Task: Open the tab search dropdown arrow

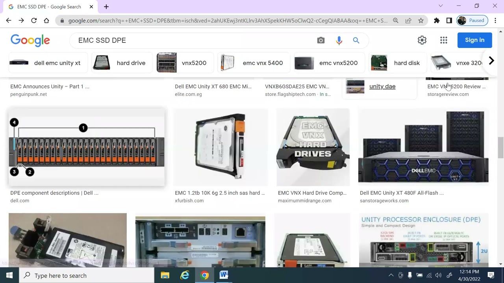Action: click(x=441, y=6)
